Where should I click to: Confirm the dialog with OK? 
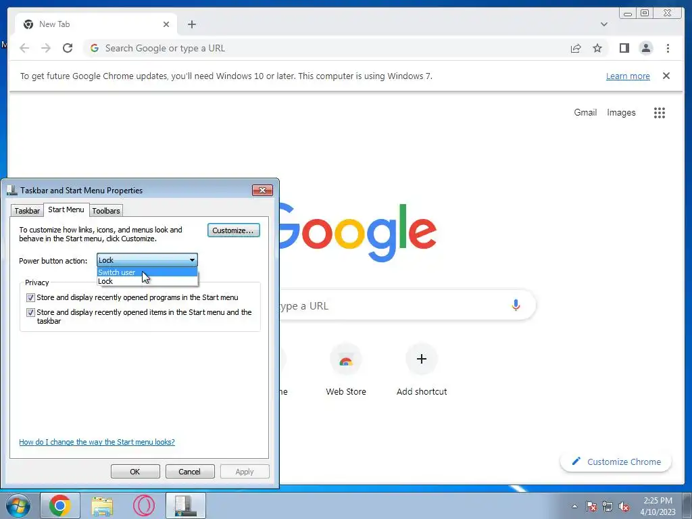click(x=135, y=471)
